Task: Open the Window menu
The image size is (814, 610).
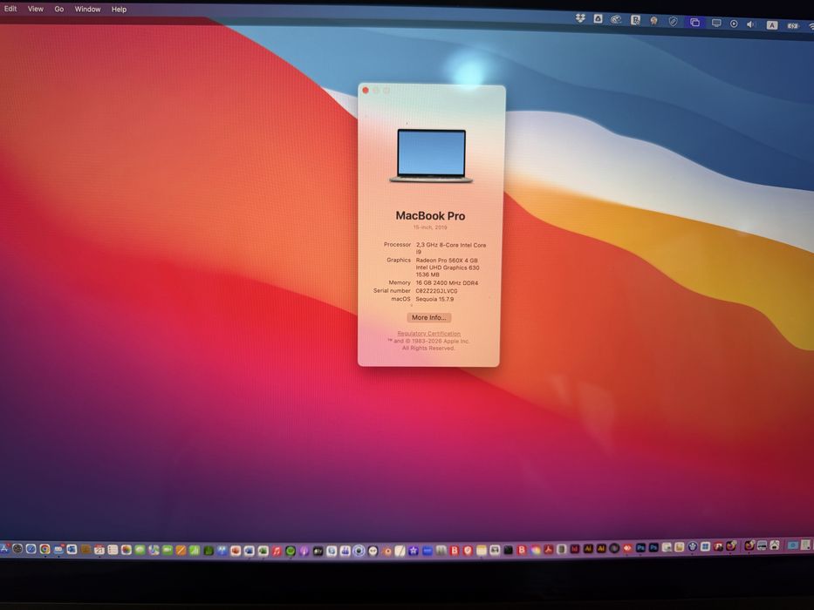Action: (x=87, y=9)
